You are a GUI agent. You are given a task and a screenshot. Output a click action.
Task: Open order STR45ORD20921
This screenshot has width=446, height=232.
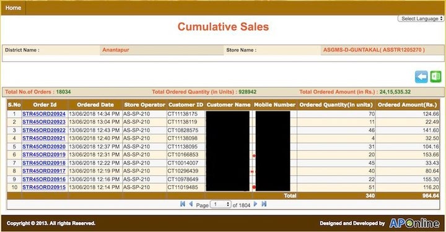point(44,139)
